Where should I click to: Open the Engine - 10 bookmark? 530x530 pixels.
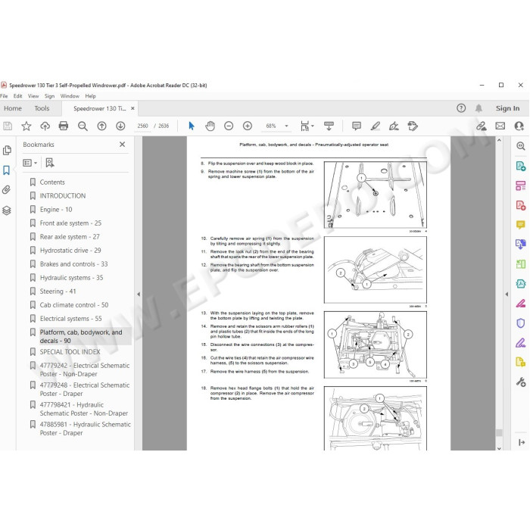tap(56, 210)
